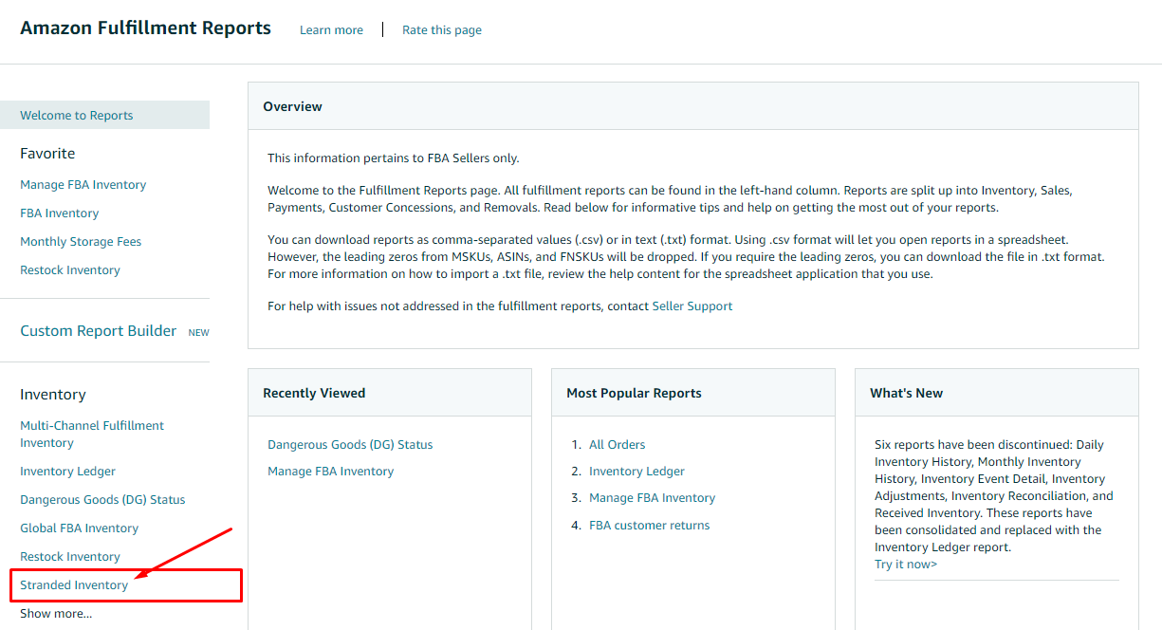The height and width of the screenshot is (630, 1162).
Task: Click the Overview panel heading
Action: pos(293,106)
